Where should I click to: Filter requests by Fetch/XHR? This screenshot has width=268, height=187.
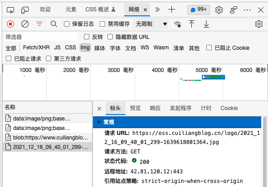tap(36, 48)
